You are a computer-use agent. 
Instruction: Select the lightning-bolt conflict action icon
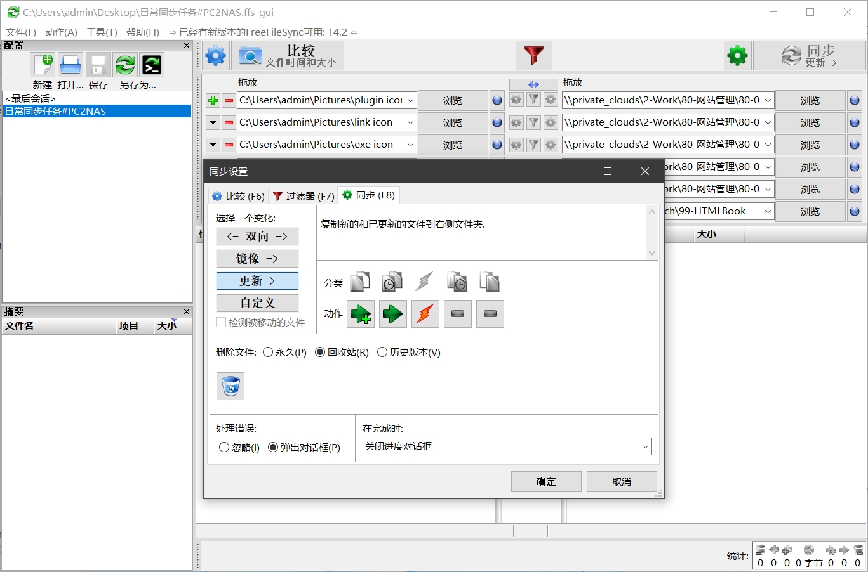425,313
